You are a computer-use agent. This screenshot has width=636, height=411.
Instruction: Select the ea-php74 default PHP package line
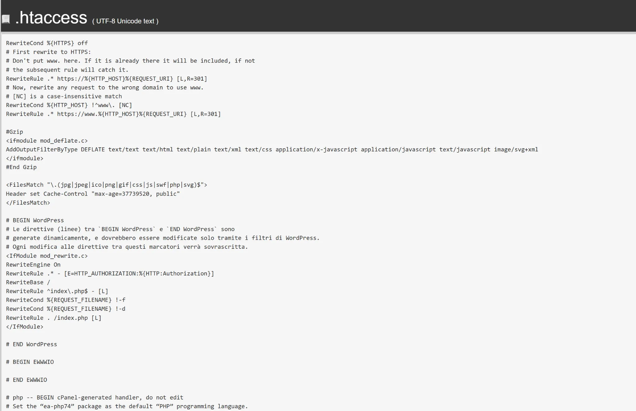click(x=126, y=406)
